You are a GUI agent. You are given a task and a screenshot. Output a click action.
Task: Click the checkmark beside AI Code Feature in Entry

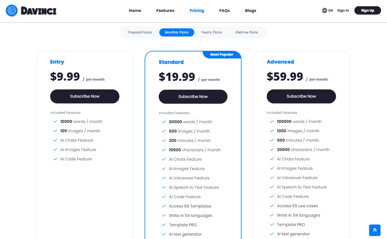[x=55, y=159]
